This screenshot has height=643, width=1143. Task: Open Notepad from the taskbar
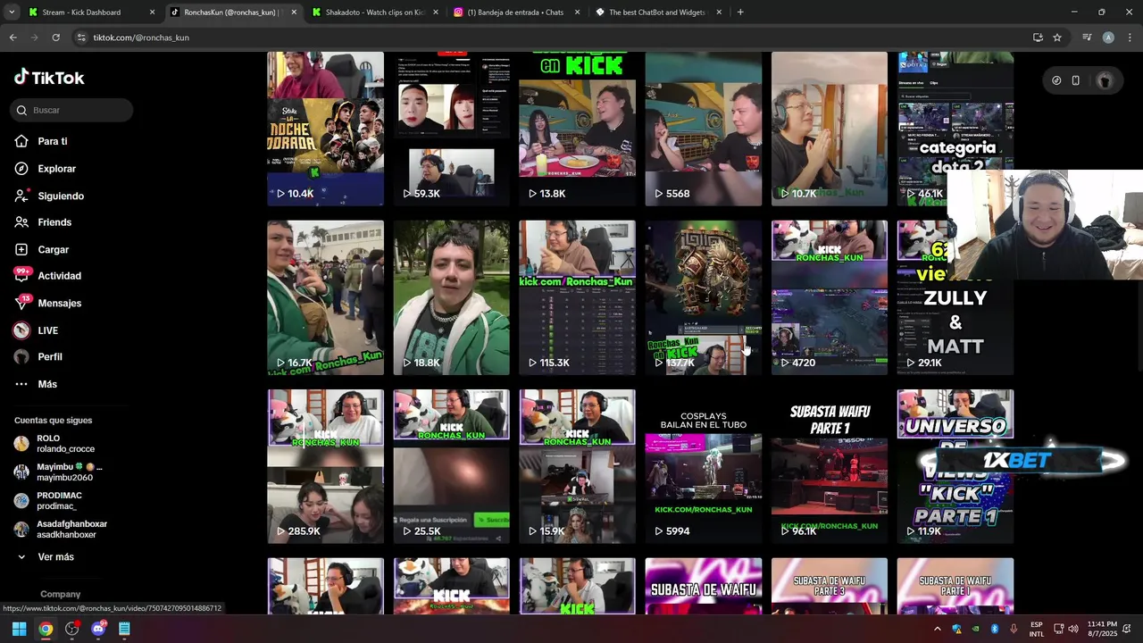124,629
